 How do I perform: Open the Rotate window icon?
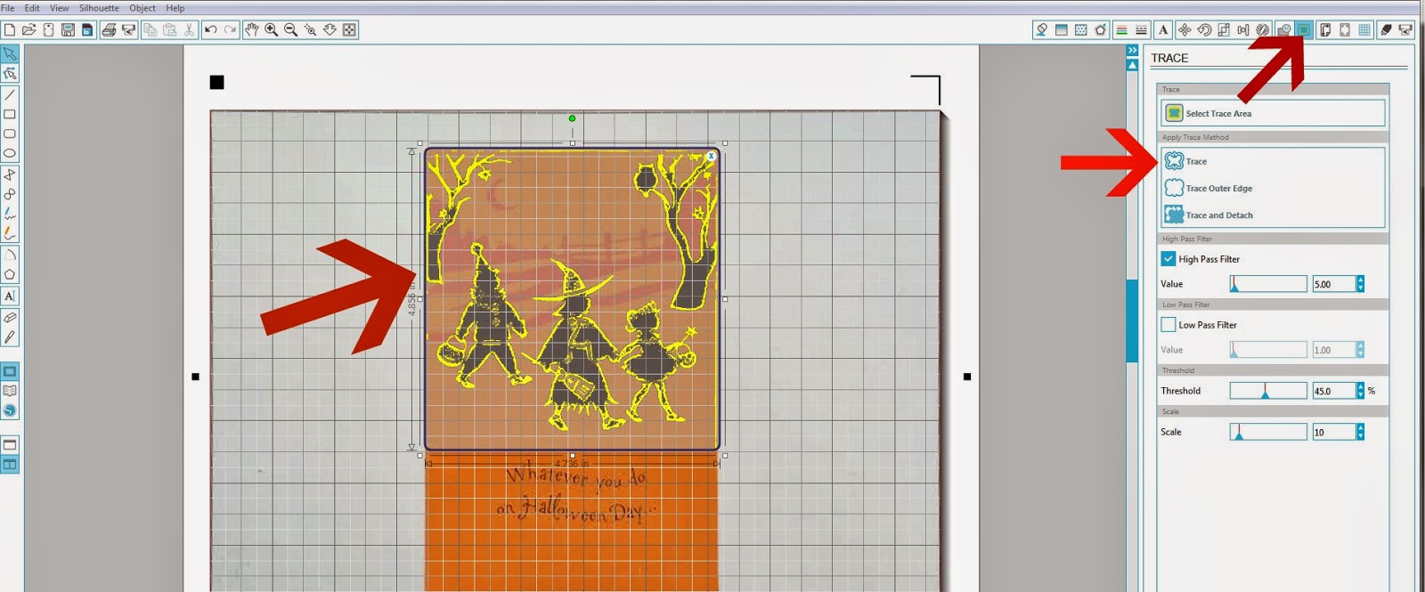(1204, 29)
